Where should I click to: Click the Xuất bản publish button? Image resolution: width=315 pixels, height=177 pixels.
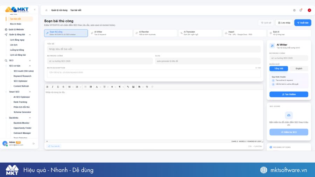click(x=303, y=23)
